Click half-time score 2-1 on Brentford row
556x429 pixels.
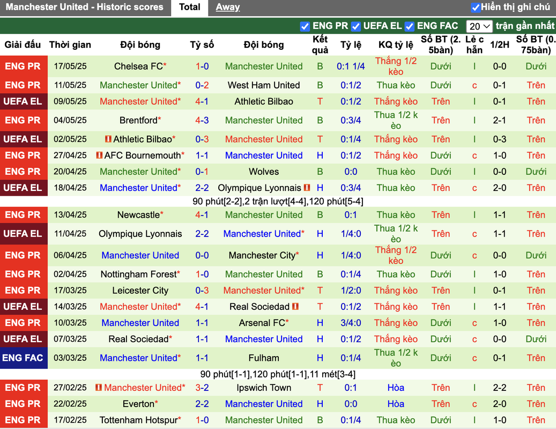click(500, 120)
